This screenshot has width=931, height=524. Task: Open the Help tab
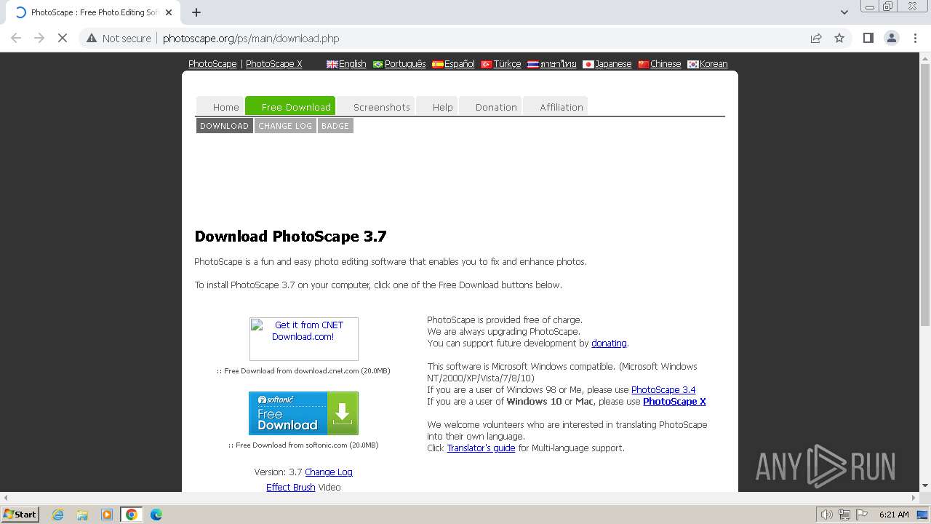[x=437, y=107]
